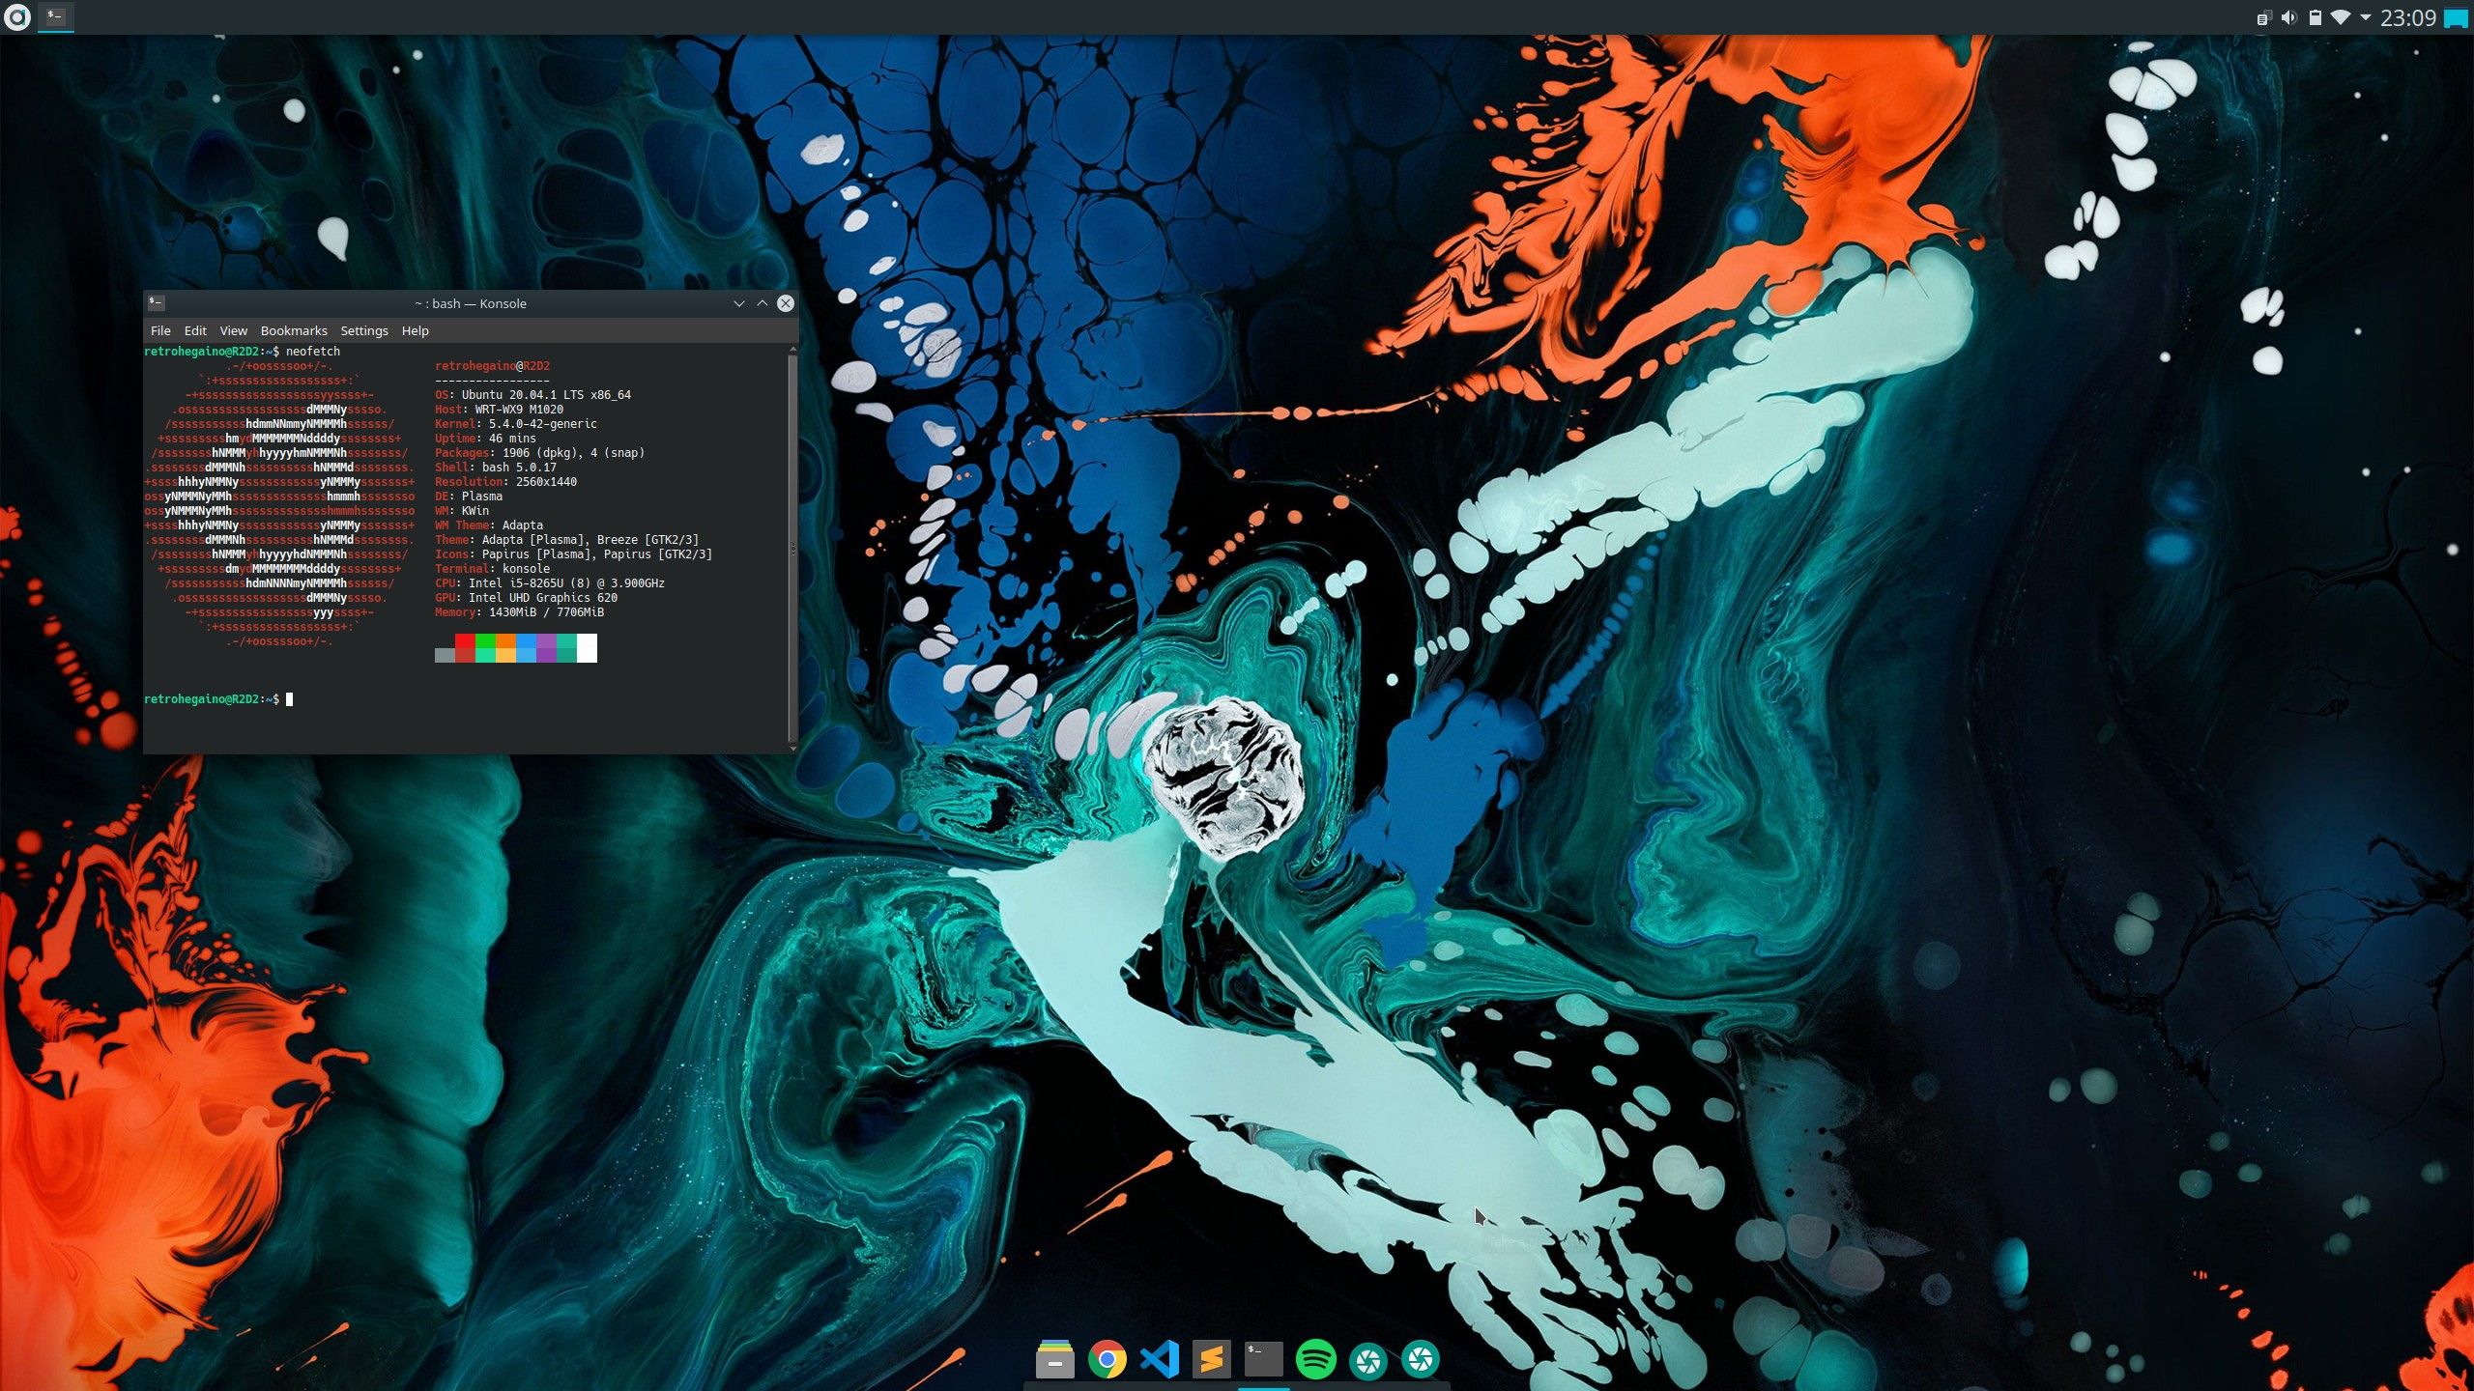
Task: Click the terminal icon in the dock
Action: pos(1264,1359)
